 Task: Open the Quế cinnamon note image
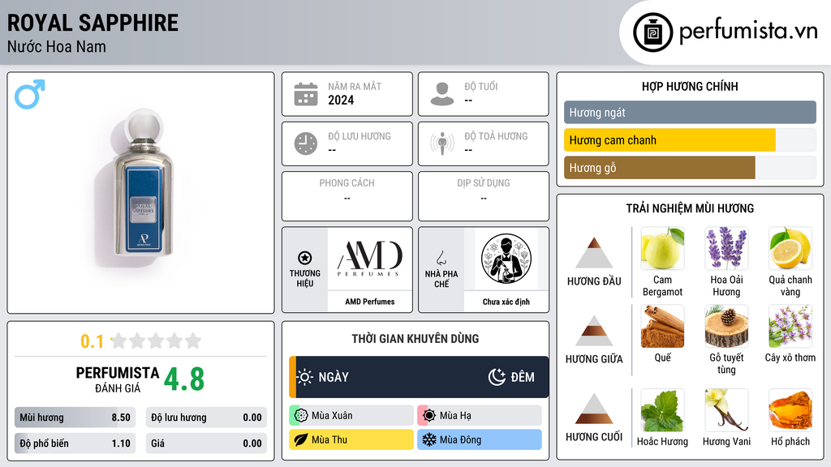(662, 326)
